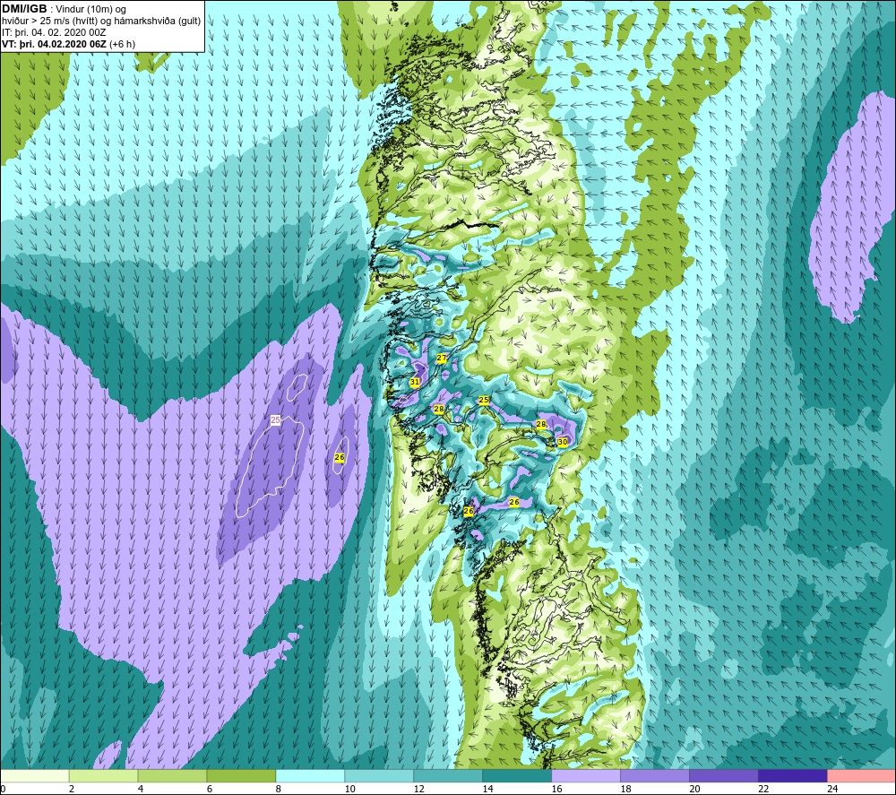
Task: Click the '(+6 h)' forecast offset text
Action: click(x=122, y=44)
